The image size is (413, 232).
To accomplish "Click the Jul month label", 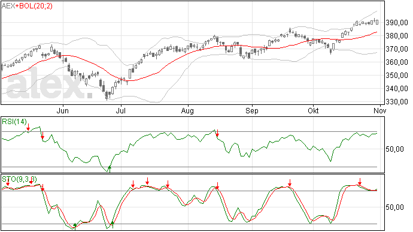I will (121, 110).
